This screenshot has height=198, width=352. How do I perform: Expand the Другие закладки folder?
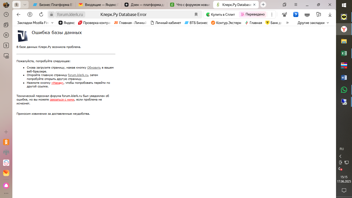[x=313, y=23]
